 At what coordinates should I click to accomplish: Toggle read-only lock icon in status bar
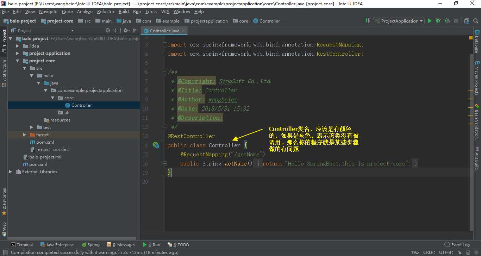tap(460, 252)
